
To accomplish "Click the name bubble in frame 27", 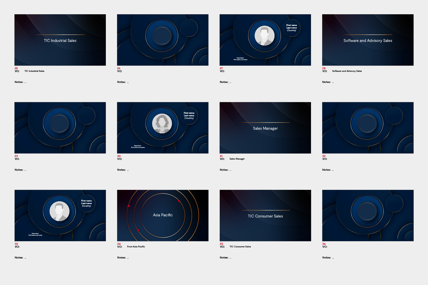I will tap(292, 28).
